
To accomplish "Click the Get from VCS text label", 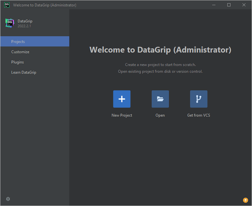I will [x=199, y=115].
